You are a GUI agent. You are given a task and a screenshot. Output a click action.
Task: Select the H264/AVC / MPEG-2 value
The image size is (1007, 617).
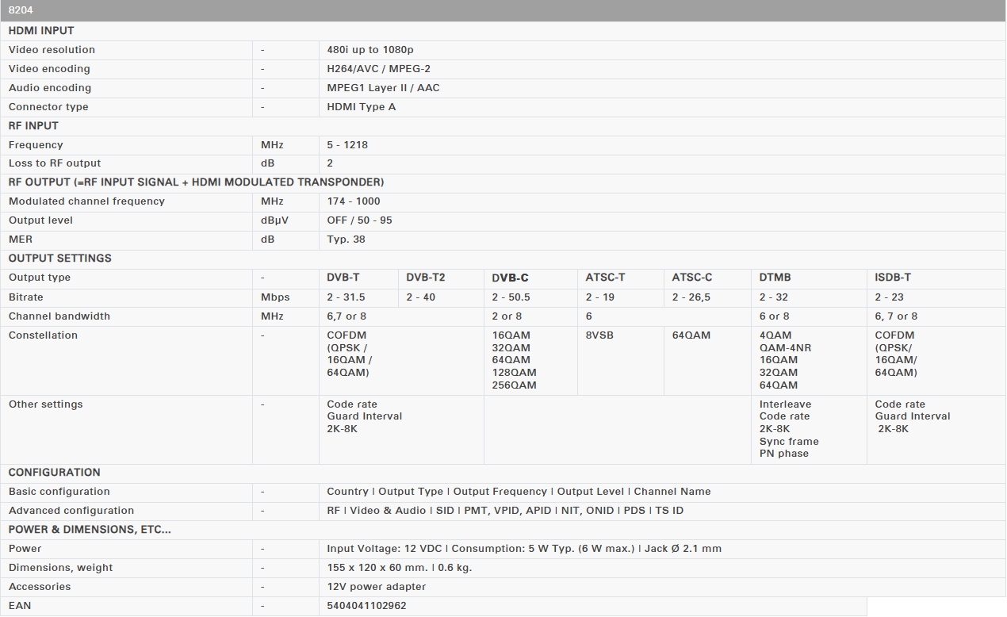point(378,69)
